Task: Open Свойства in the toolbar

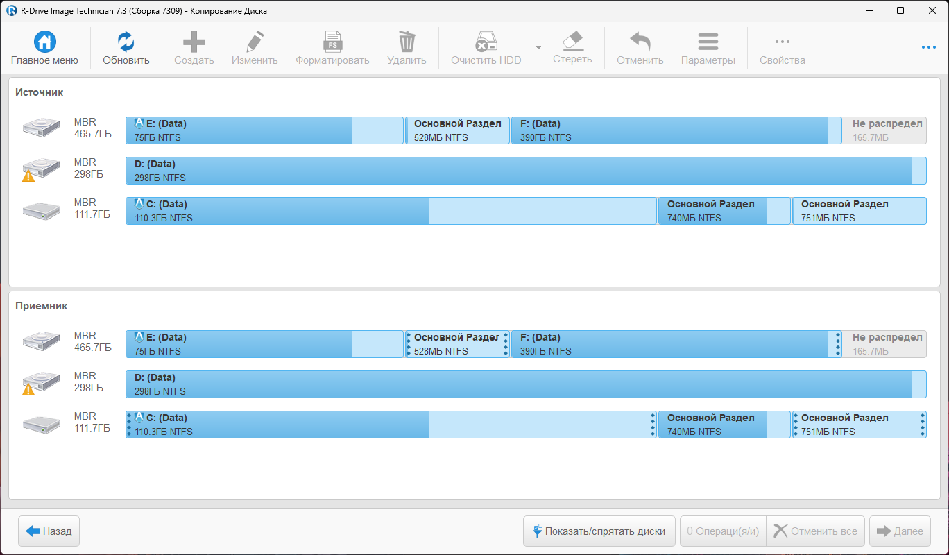Action: click(x=783, y=48)
